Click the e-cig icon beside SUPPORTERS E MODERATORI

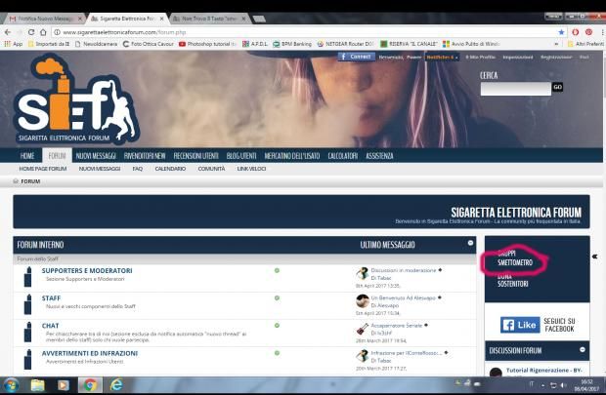pyautogui.click(x=27, y=277)
